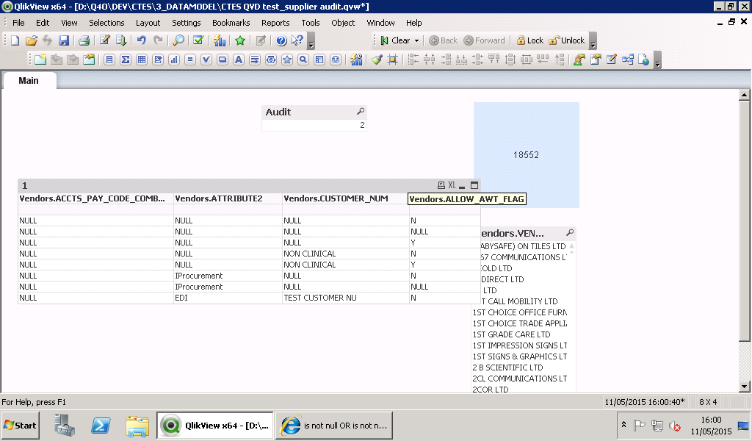
Task: Click Print icon on table caption
Action: (441, 185)
